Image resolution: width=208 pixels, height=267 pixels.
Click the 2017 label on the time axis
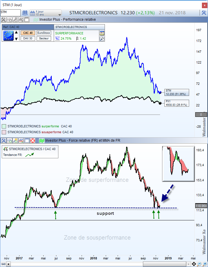point(19,258)
